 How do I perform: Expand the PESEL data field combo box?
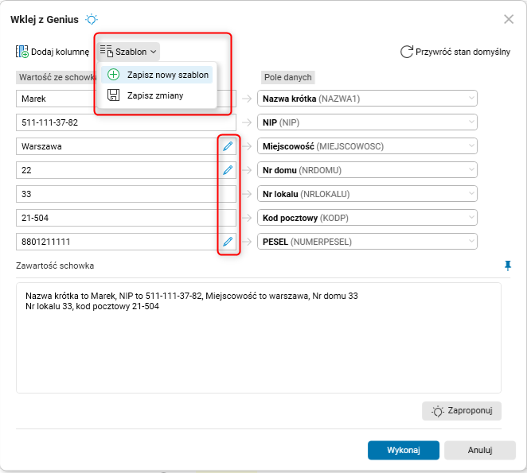coord(472,242)
